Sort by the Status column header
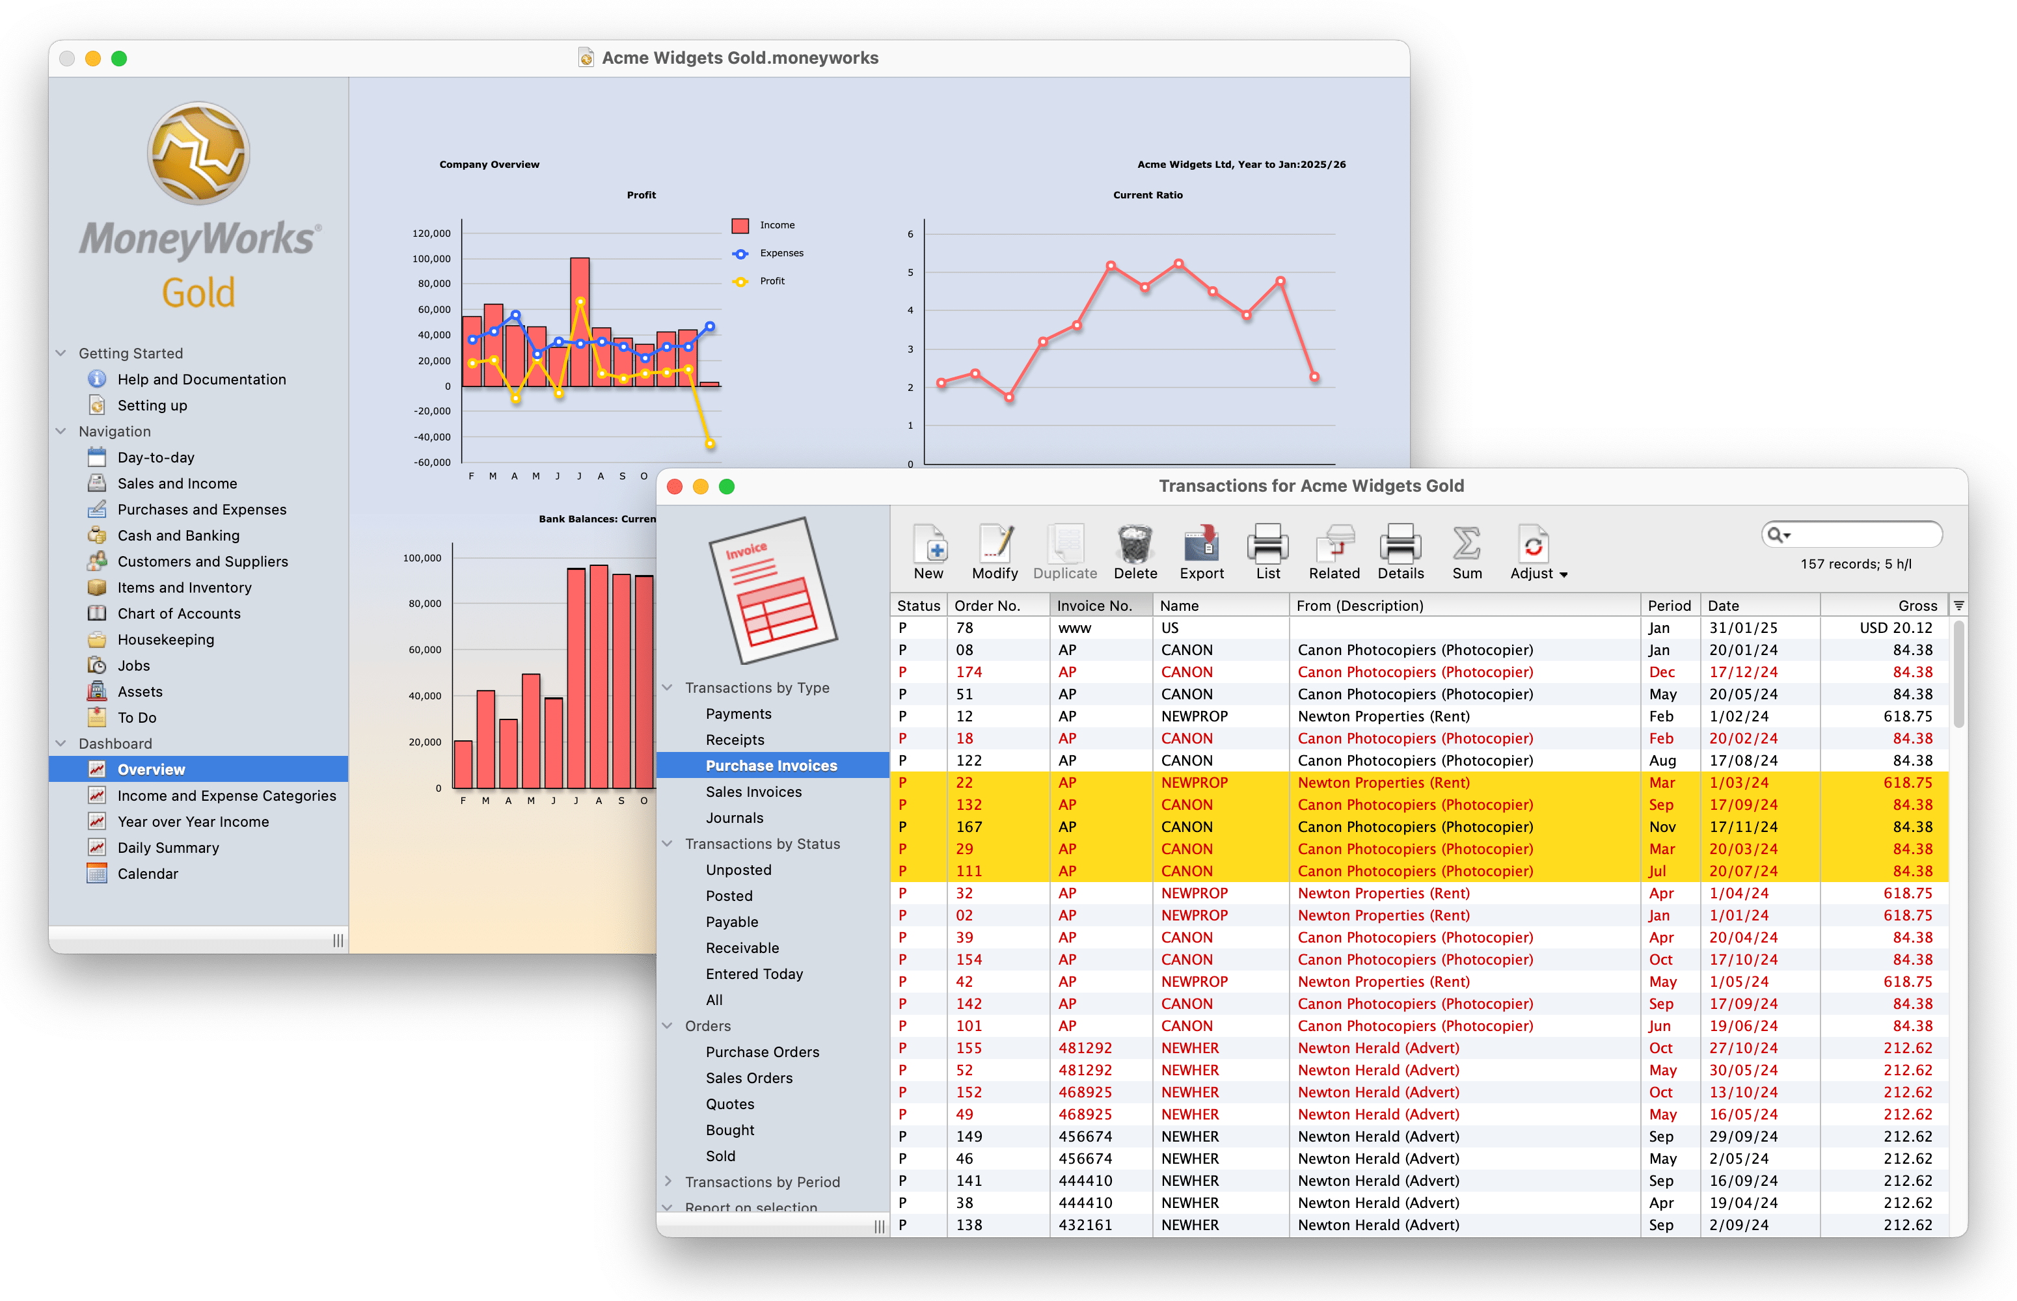Screen dimensions: 2017x1301 click(919, 606)
